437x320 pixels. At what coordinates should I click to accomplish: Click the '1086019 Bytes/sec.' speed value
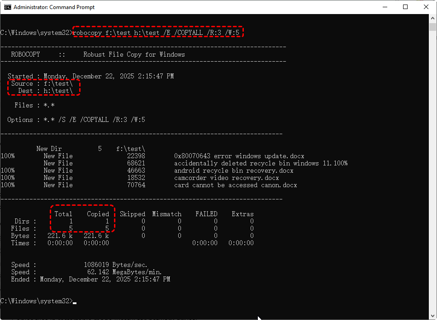point(116,265)
